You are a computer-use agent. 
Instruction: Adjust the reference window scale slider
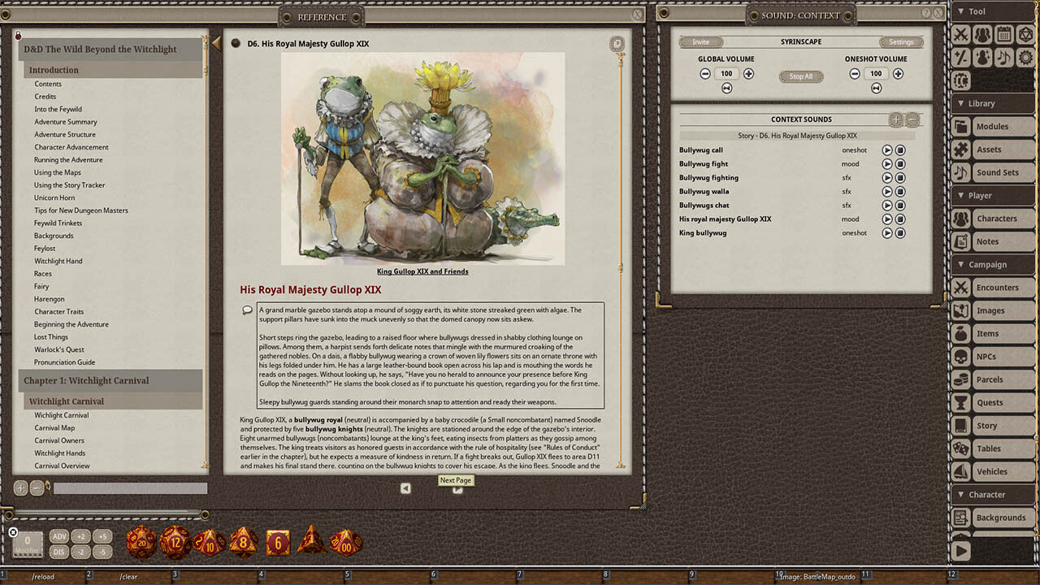click(130, 488)
